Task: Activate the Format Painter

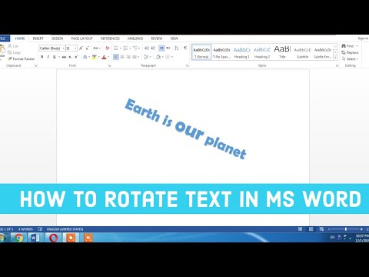Action: (x=22, y=58)
